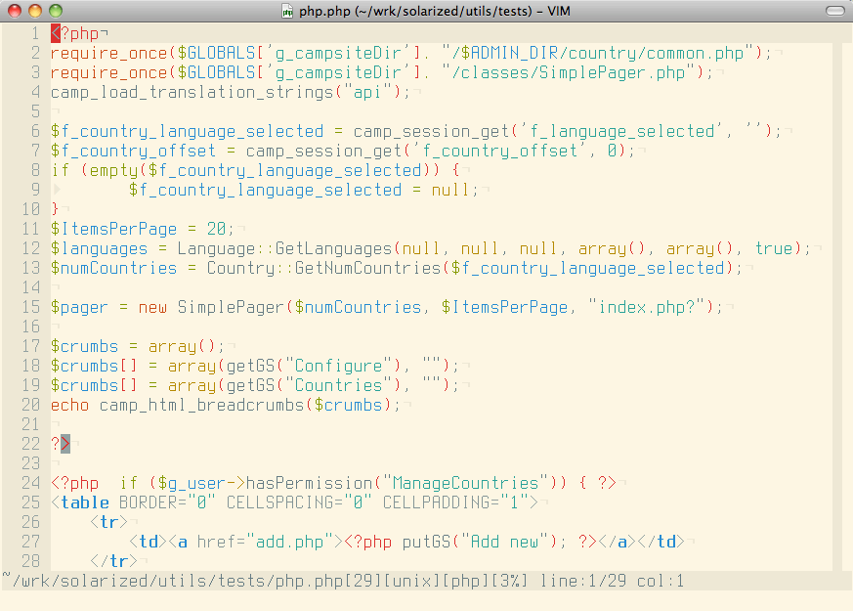Click the add.php href link text
853x611 pixels.
289,542
